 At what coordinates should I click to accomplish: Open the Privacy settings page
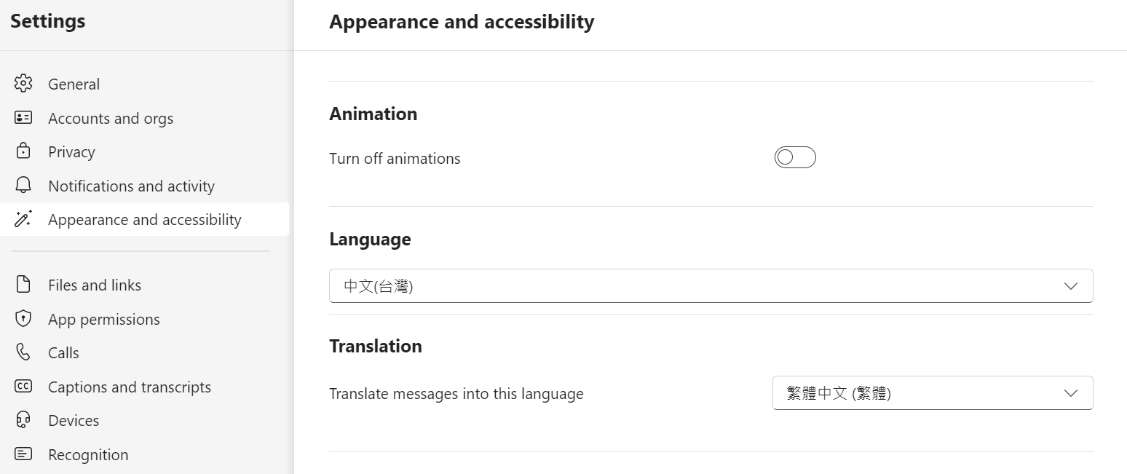click(71, 151)
